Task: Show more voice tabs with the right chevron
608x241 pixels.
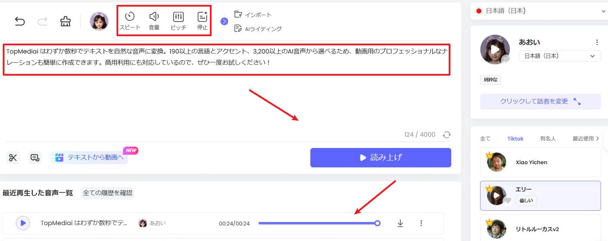Action: pyautogui.click(x=597, y=138)
